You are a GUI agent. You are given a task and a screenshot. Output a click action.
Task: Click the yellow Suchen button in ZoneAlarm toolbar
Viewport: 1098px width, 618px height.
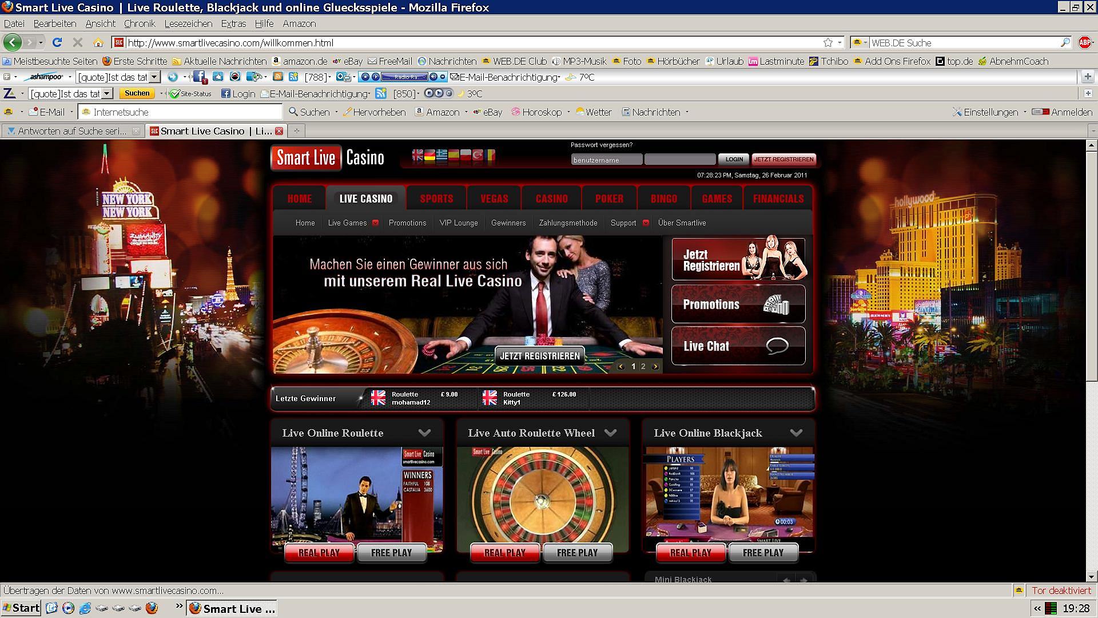click(137, 93)
